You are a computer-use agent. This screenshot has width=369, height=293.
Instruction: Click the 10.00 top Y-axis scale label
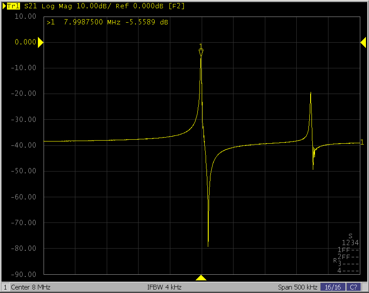25,17
